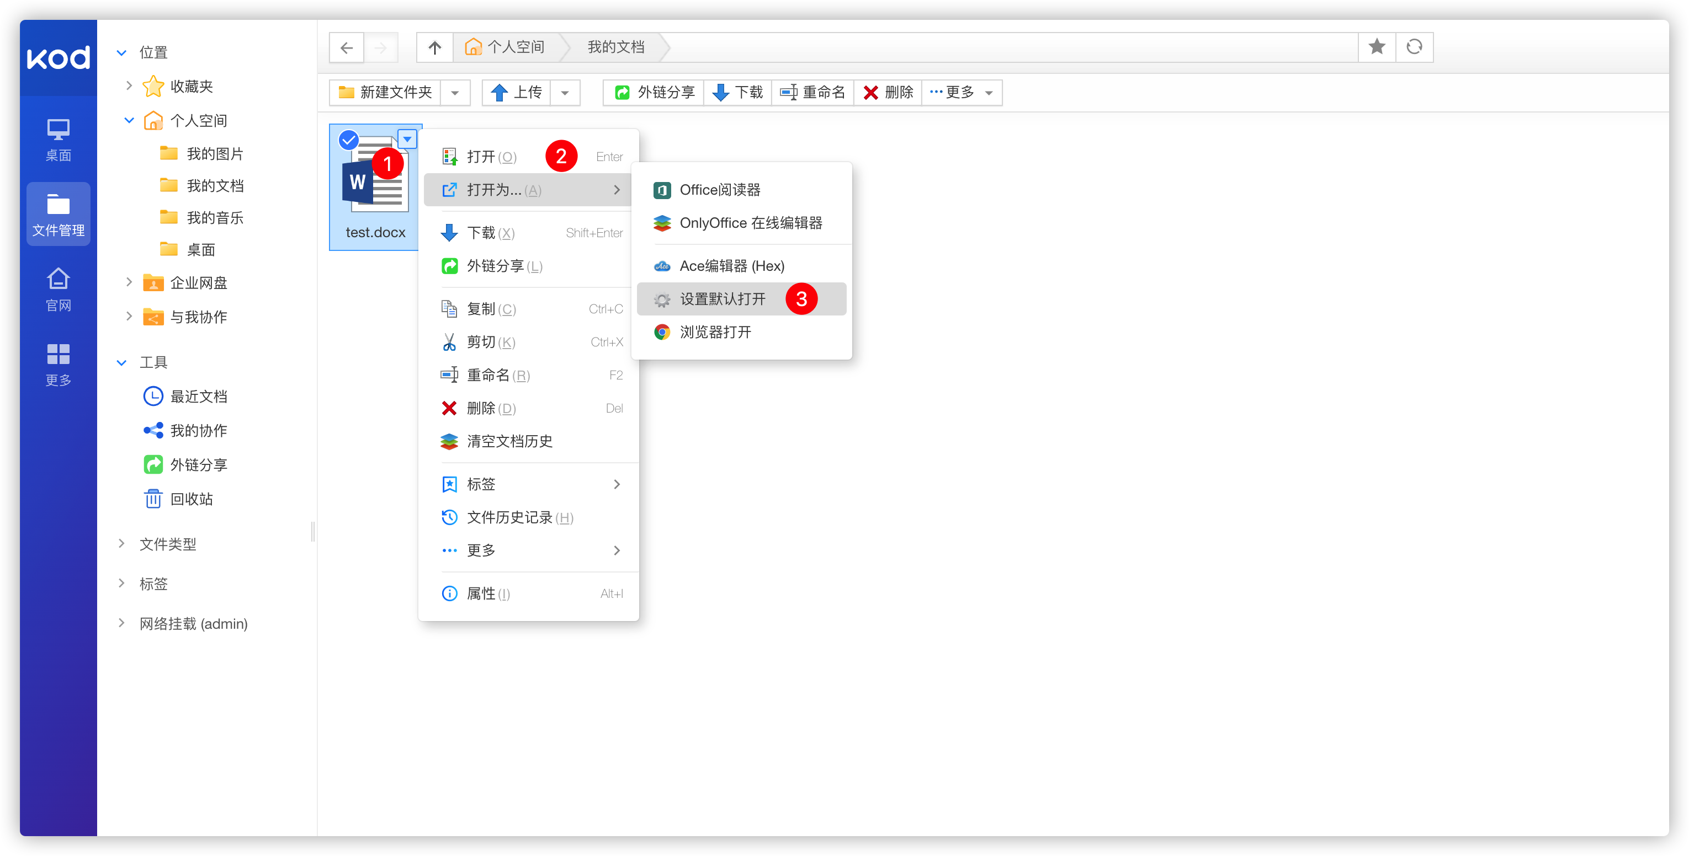Open the 官网 home icon in sidebar
This screenshot has width=1689, height=856.
59,289
